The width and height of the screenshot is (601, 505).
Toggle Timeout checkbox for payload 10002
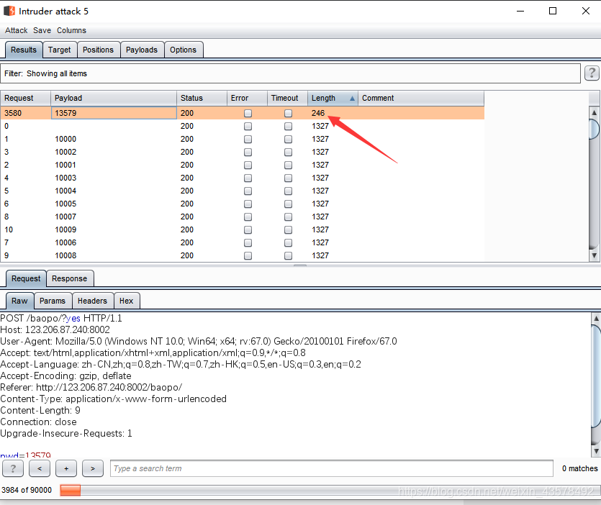(x=288, y=152)
